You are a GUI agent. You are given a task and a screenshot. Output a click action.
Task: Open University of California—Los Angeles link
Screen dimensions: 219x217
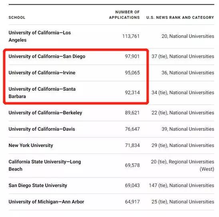click(40, 36)
